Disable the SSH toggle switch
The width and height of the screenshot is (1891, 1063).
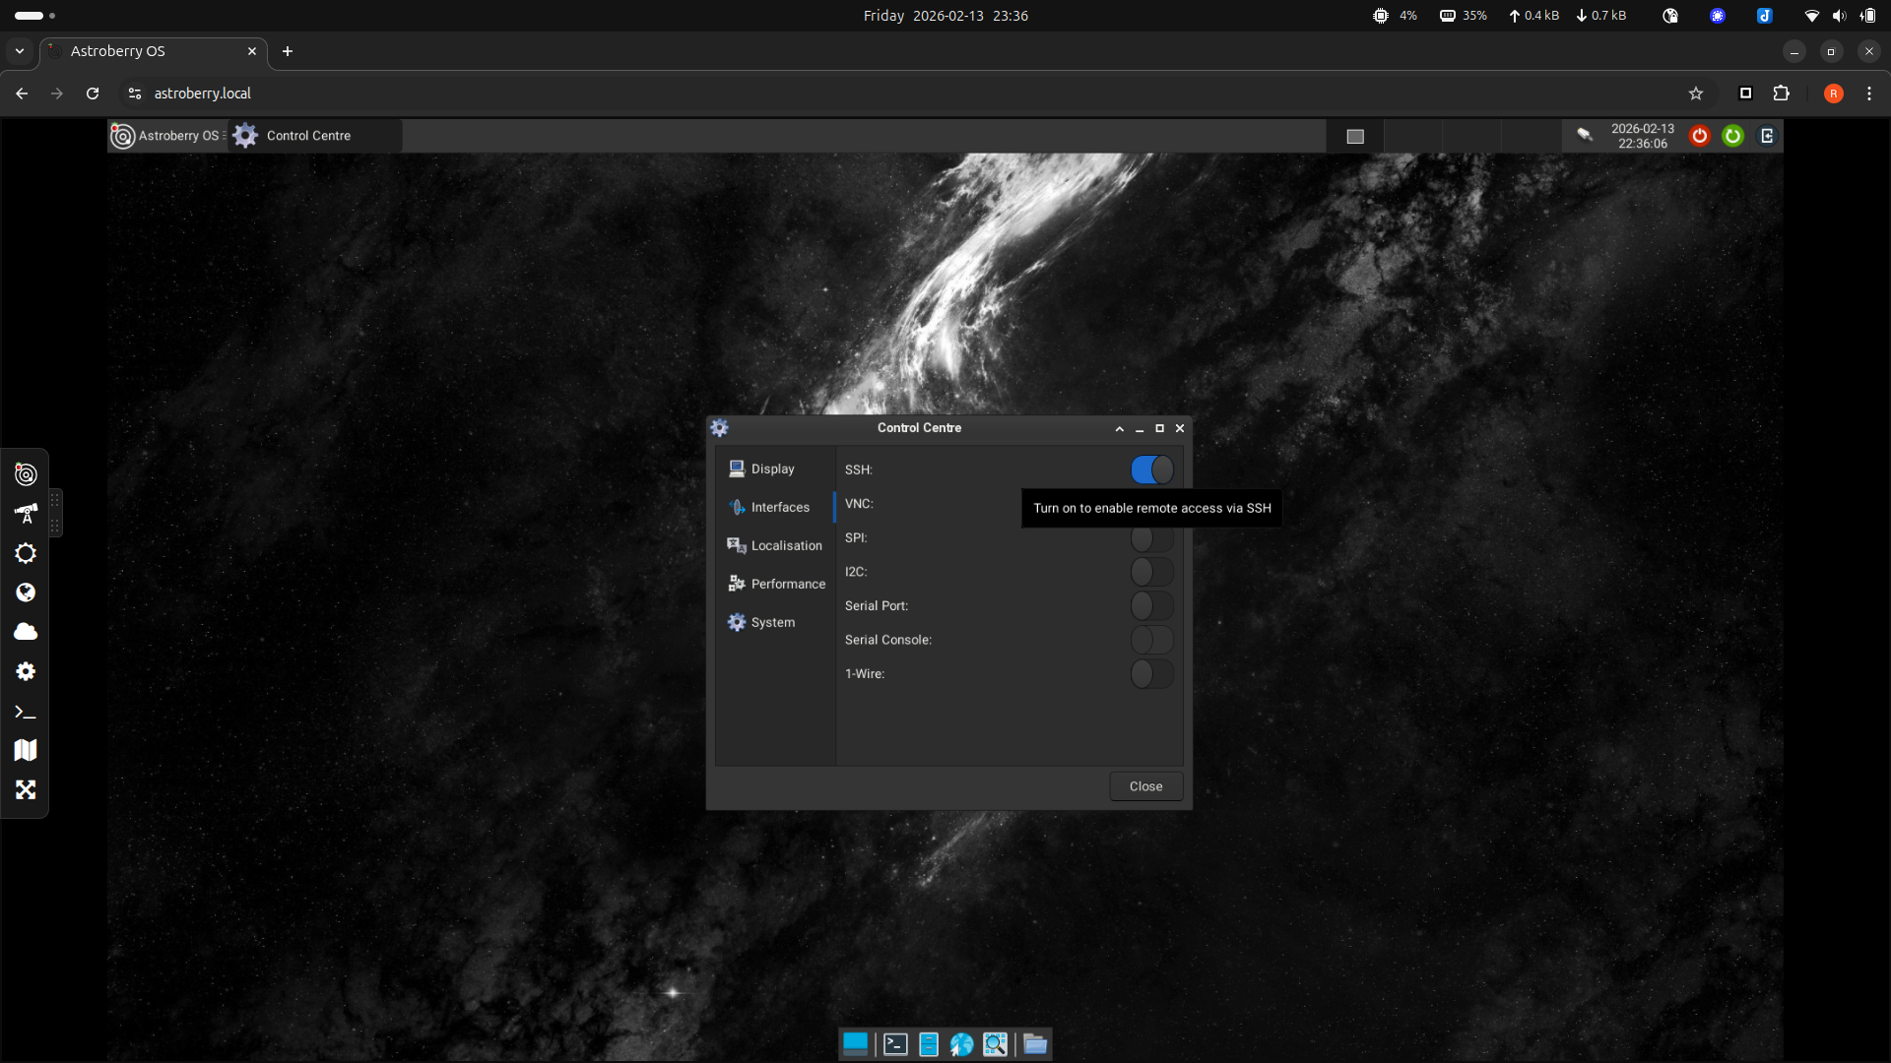pyautogui.click(x=1151, y=469)
